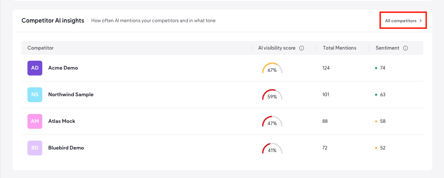Open the All competitors link

coord(403,21)
